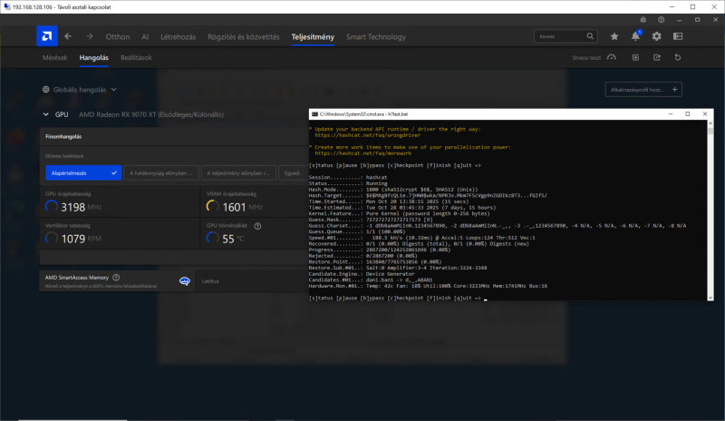Viewport: 725px width, 421px height.
Task: Click the SmartAccess Memory brain icon
Action: 185,281
